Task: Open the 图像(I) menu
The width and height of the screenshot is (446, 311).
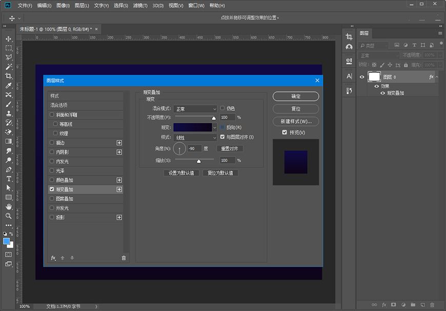Action: coord(63,6)
